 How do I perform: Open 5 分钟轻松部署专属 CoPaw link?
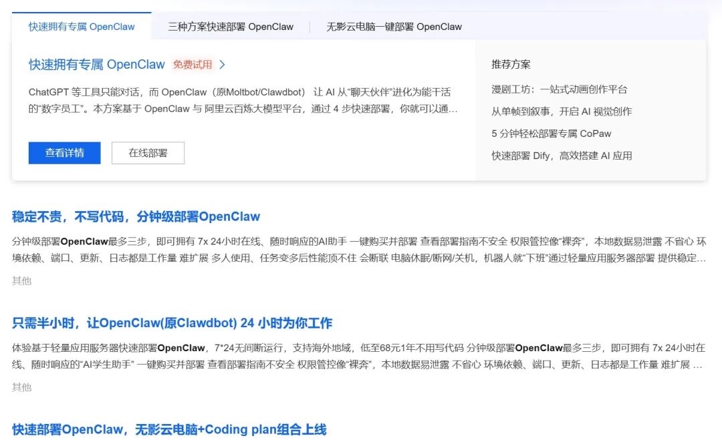pyautogui.click(x=551, y=134)
